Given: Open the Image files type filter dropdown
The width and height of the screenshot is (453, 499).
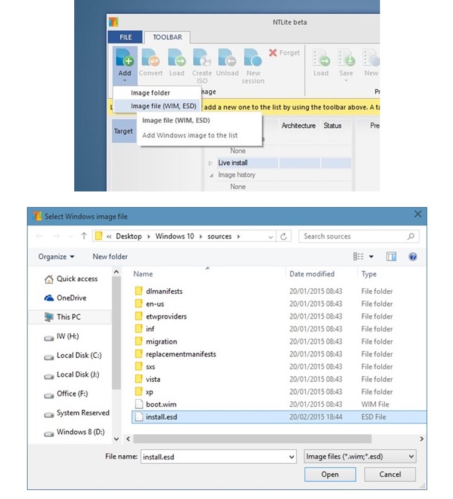Looking at the screenshot, I should (360, 457).
